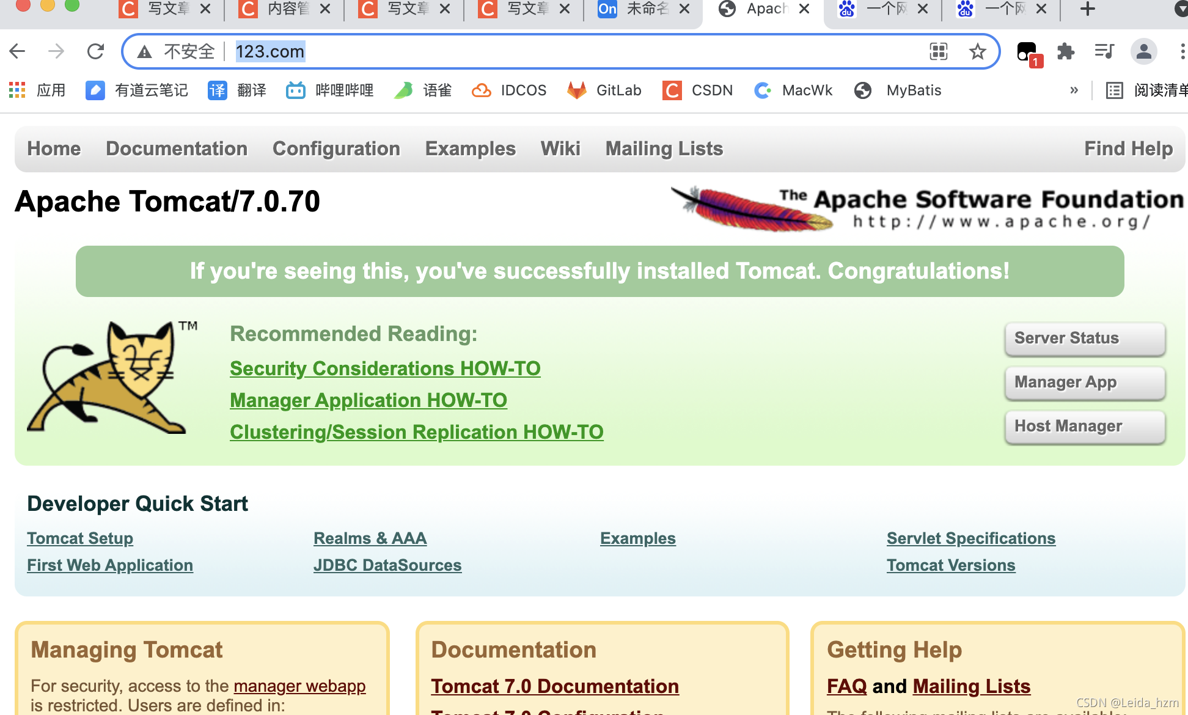The height and width of the screenshot is (715, 1188).
Task: Open the Servlet Specifications link
Action: [971, 538]
